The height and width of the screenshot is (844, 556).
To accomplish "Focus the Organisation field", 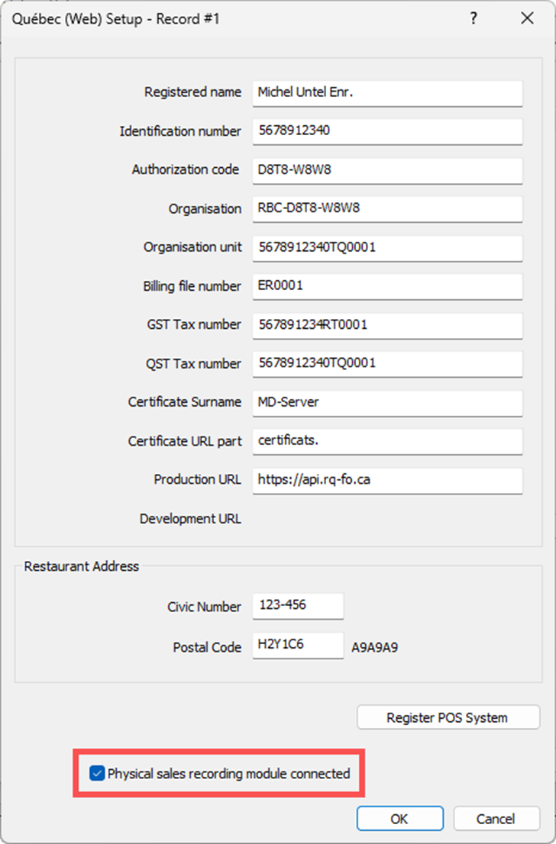I will click(387, 209).
